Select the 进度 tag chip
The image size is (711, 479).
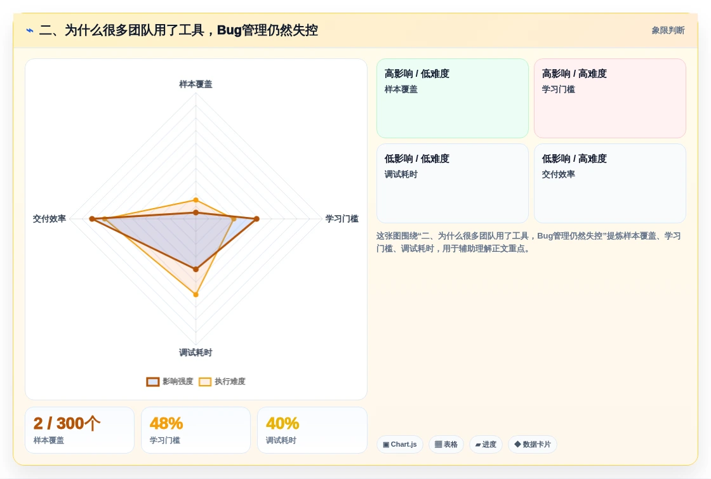pyautogui.click(x=486, y=444)
